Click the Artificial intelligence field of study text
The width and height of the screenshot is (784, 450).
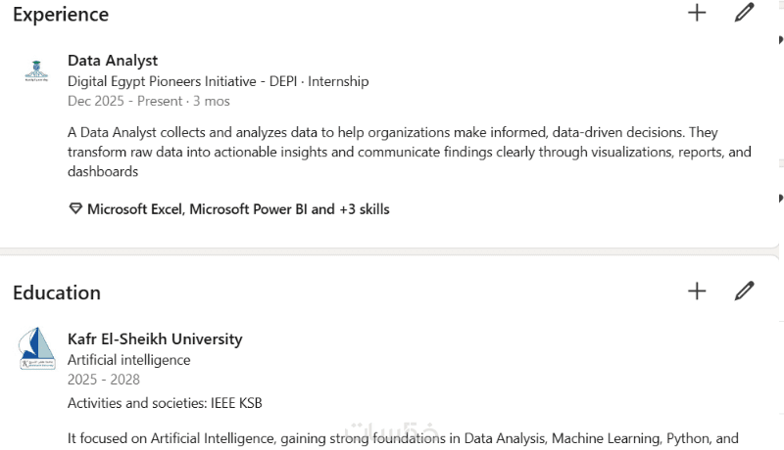[128, 360]
